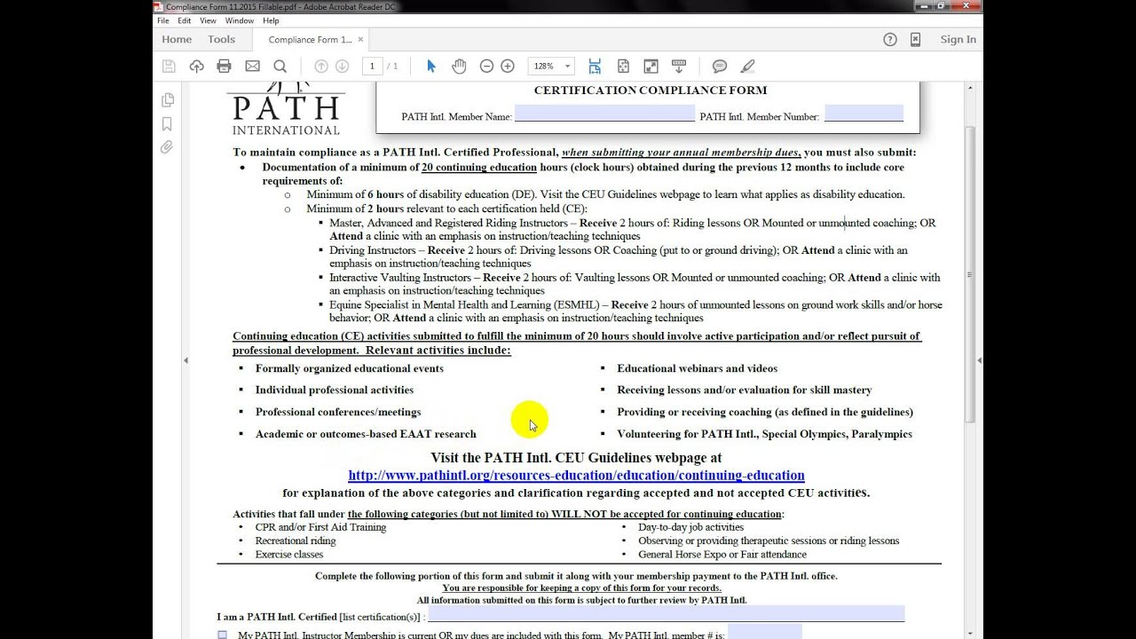Click the PATH Intl. member # field
This screenshot has width=1136, height=639.
tap(764, 632)
